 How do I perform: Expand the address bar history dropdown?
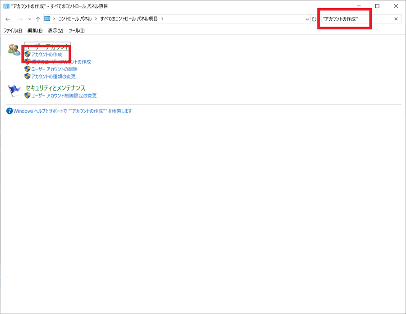[x=307, y=19]
